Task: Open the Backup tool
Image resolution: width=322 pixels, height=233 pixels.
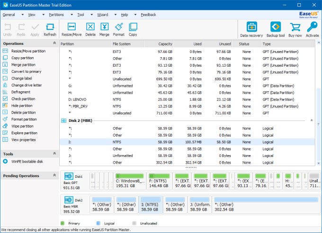Action: (x=276, y=29)
